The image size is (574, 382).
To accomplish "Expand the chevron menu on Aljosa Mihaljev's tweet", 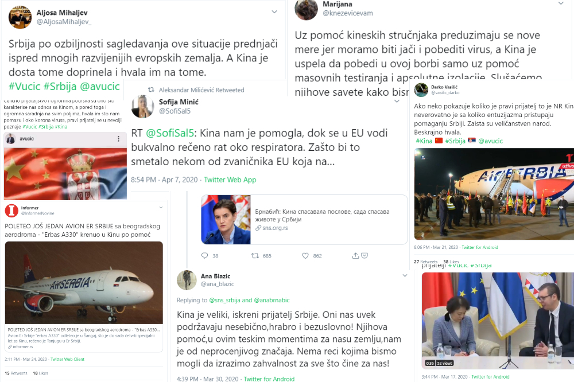I will (274, 12).
